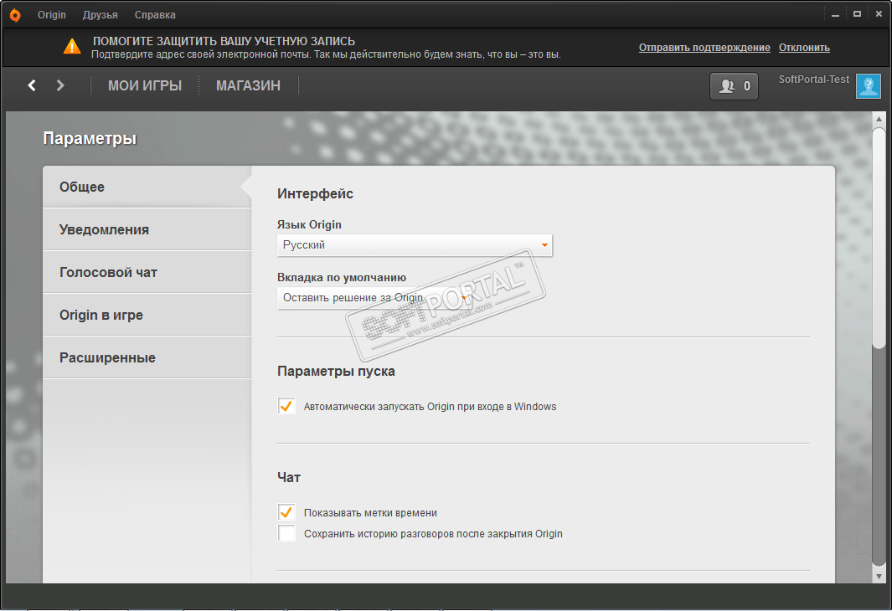
Task: Open the Вкладка по умолчанию dropdown
Action: (x=375, y=298)
